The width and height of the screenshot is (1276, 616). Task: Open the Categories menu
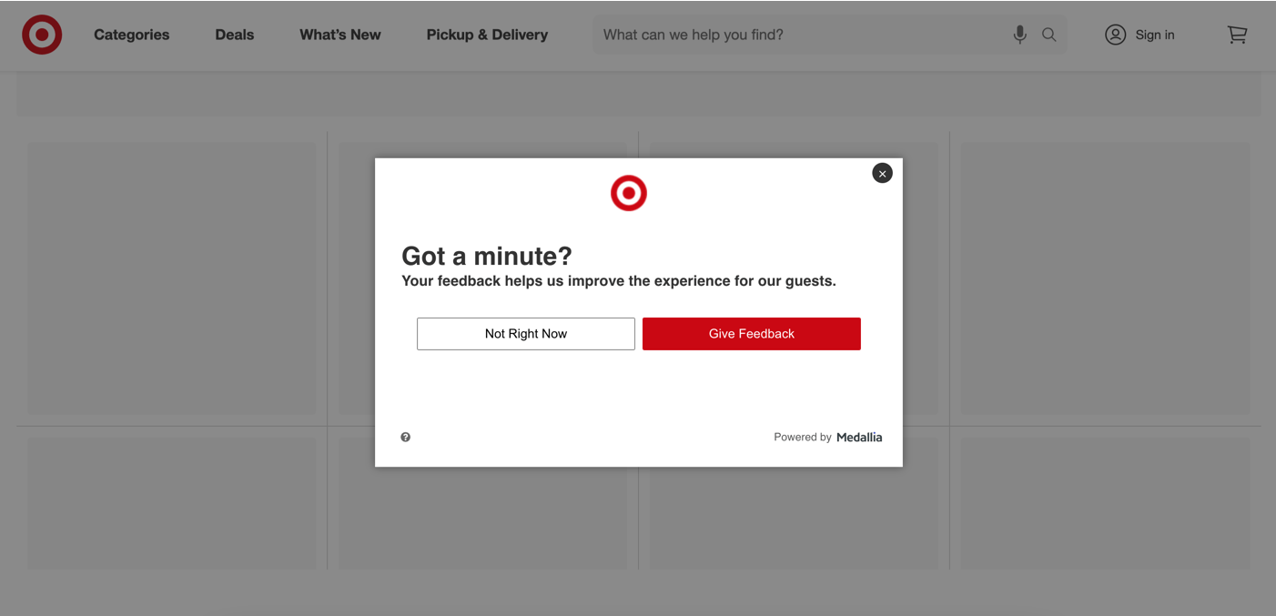[x=131, y=34]
